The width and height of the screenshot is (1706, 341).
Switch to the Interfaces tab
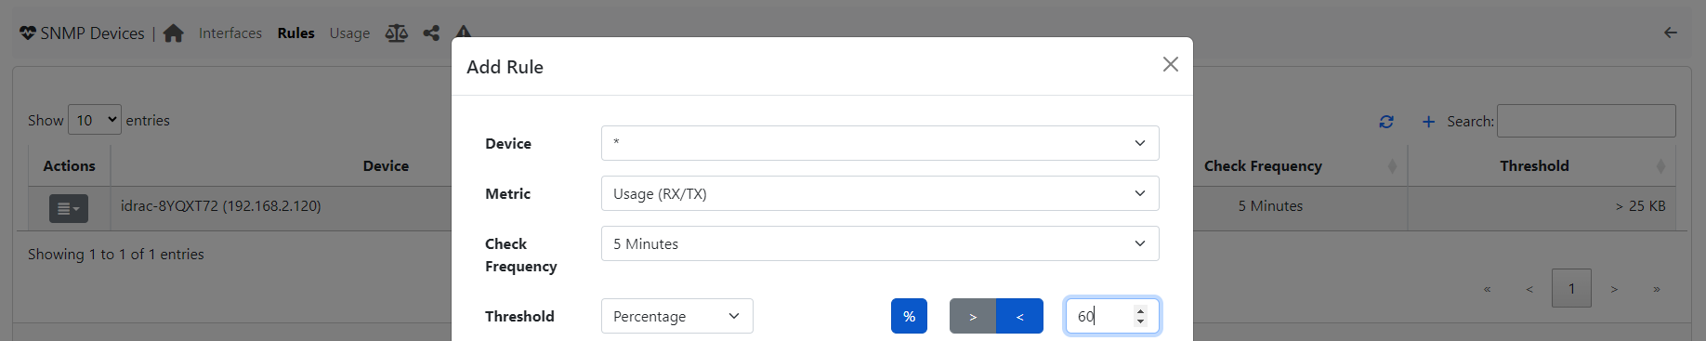[x=230, y=33]
